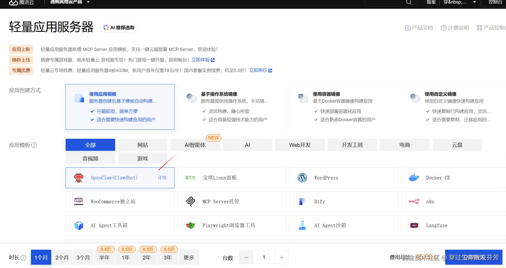
Task: Click the 宝塔 BT panel logo icon
Action: (x=190, y=178)
